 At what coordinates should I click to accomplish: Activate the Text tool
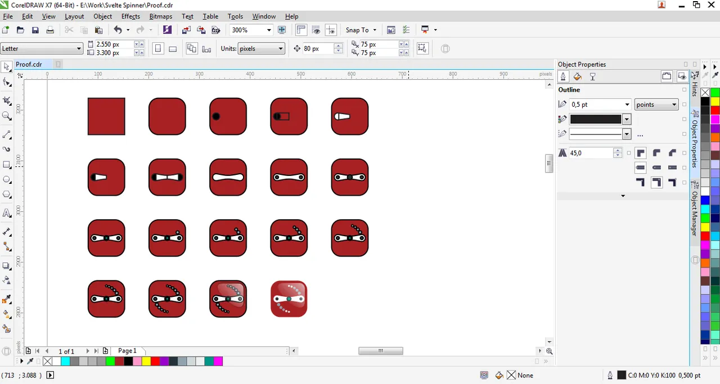(x=7, y=213)
